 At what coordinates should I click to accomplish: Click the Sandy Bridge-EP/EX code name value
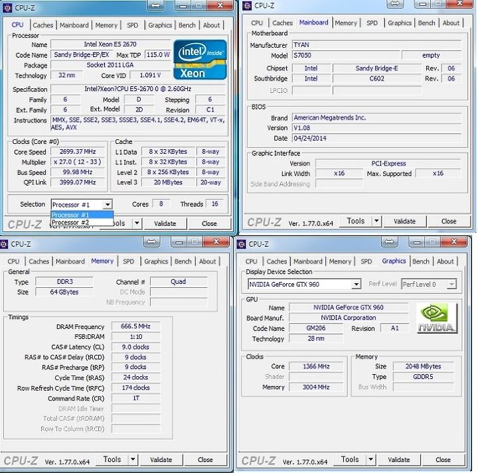(82, 55)
